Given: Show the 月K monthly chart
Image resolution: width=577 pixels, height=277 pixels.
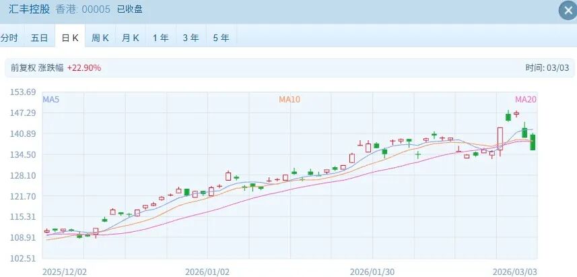Looking at the screenshot, I should click(x=131, y=38).
